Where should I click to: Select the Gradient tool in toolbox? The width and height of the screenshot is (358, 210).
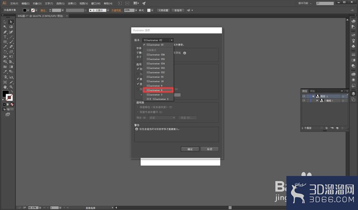click(11, 67)
